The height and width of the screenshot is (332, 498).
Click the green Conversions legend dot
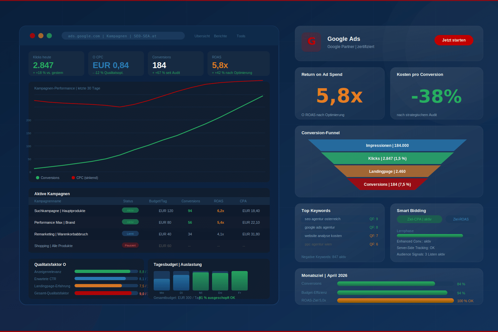tap(38, 178)
